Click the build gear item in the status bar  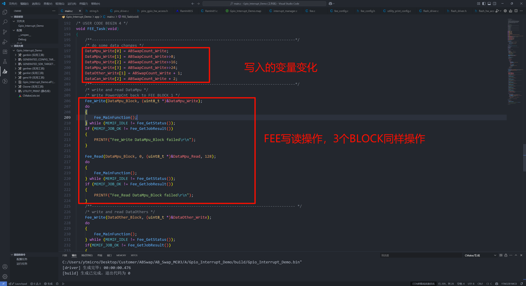(x=48, y=284)
